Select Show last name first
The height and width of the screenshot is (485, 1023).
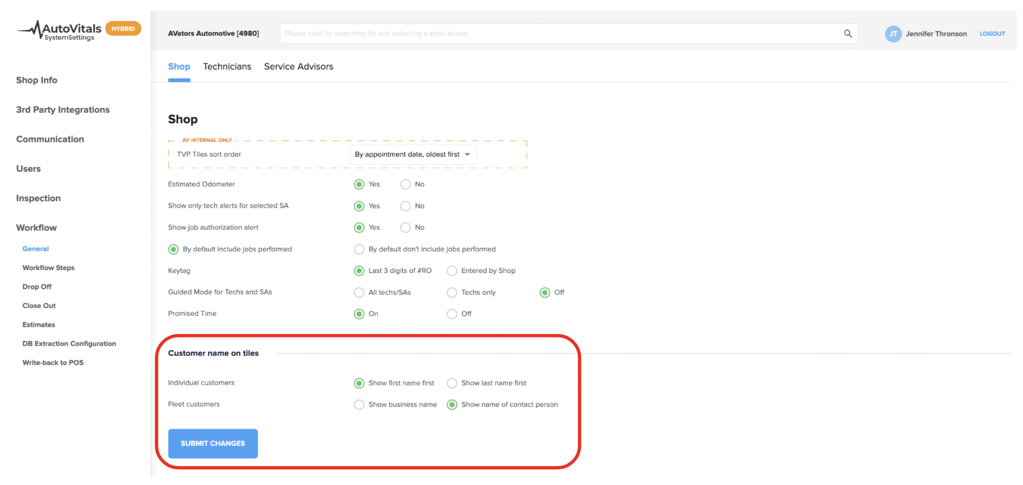tap(452, 383)
